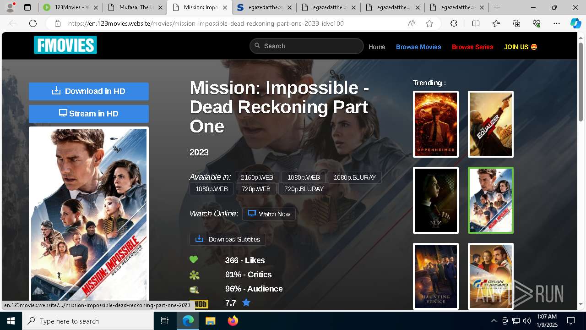
Task: Open Favorites list icon
Action: (496, 23)
